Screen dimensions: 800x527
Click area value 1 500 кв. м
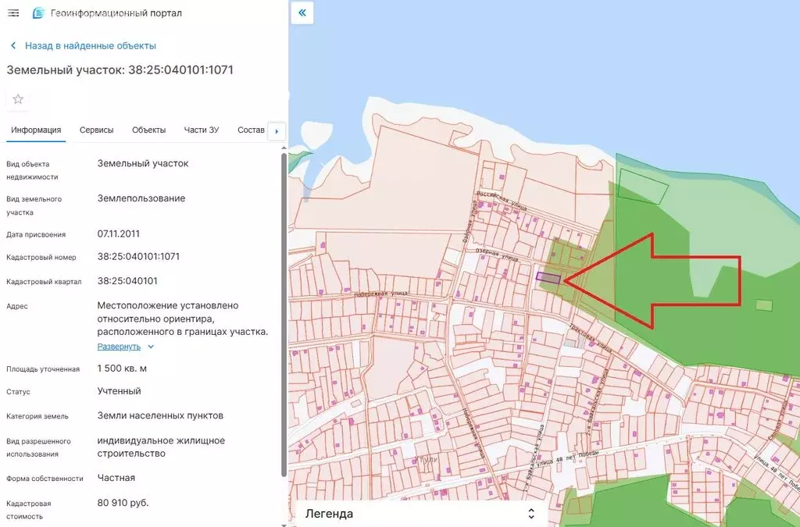[x=122, y=369]
